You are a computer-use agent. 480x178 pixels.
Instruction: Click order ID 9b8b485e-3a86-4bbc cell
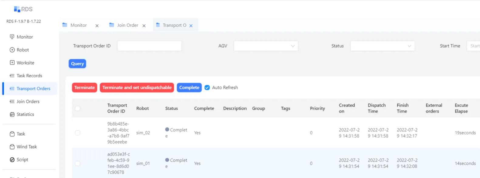[x=118, y=133]
